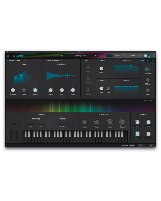Click the Engine 2 Coarse knob

[51, 90]
